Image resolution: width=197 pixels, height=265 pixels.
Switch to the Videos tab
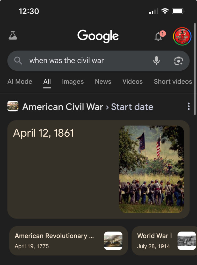coord(133,82)
